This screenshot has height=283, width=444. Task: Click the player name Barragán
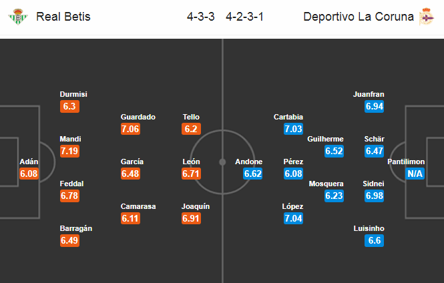click(x=76, y=228)
